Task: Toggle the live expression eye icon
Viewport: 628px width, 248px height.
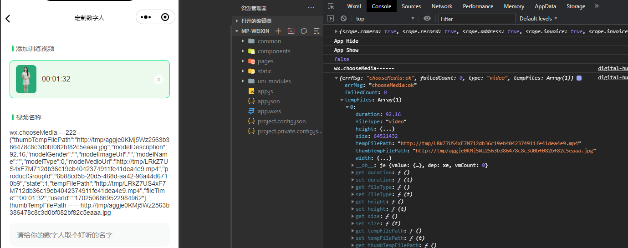Action: click(x=427, y=19)
